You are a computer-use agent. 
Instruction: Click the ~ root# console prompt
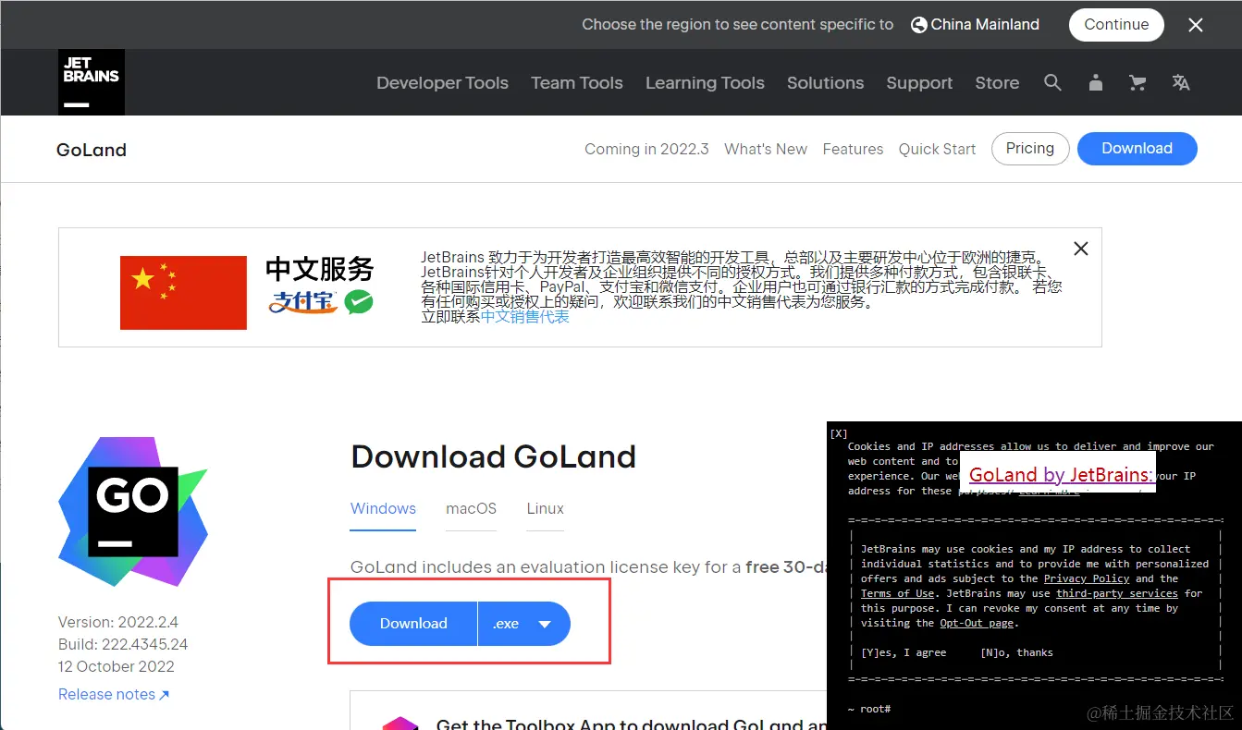tap(869, 709)
